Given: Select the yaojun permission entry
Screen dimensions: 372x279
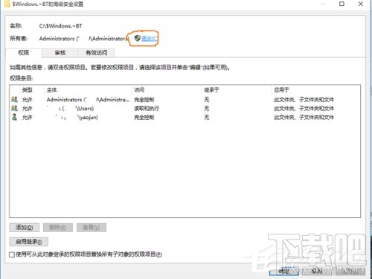Looking at the screenshot, I should (x=185, y=117).
